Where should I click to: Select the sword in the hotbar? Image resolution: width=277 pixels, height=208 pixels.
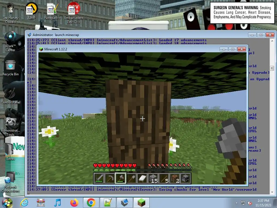tap(99, 178)
